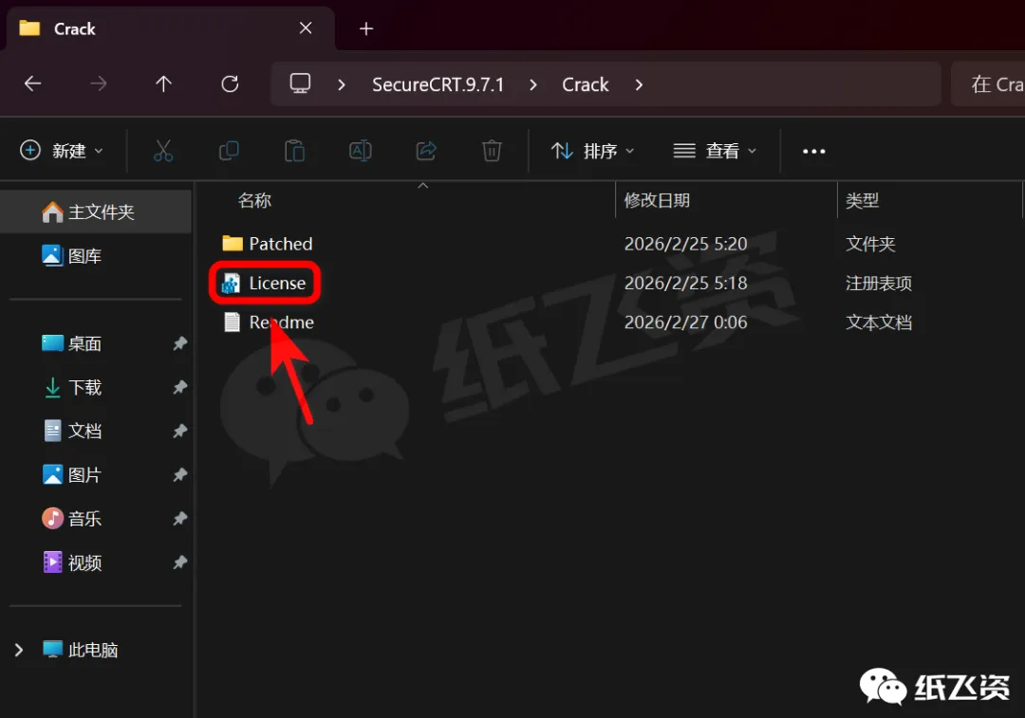Viewport: 1025px width, 718px height.
Task: Sort by 修改日期 column header
Action: pos(657,200)
